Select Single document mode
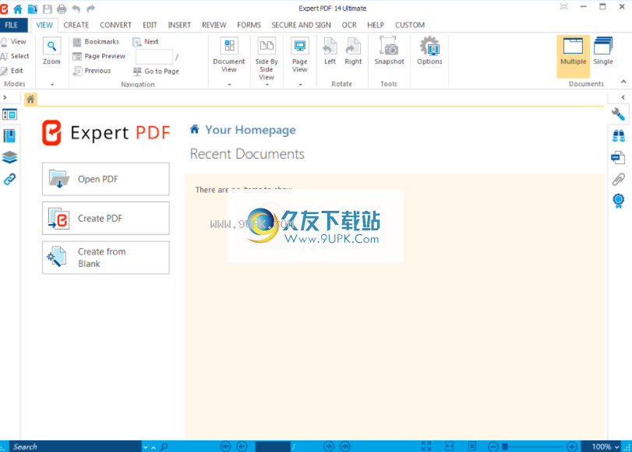This screenshot has width=632, height=452. point(603,51)
